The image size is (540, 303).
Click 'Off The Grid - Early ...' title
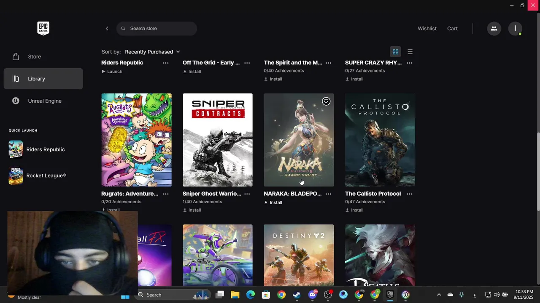tap(211, 63)
